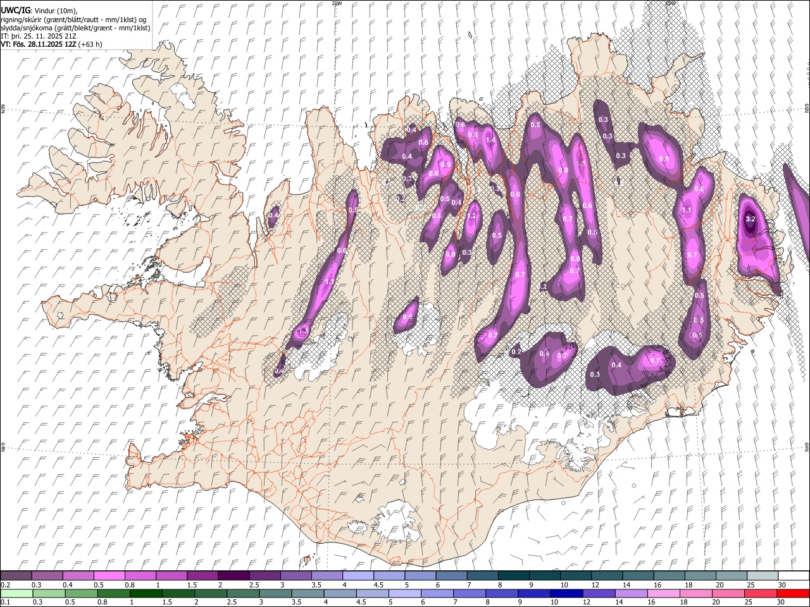810x607 pixels.
Task: Select the top-row legend swatch for 14–16
Action: (637, 576)
